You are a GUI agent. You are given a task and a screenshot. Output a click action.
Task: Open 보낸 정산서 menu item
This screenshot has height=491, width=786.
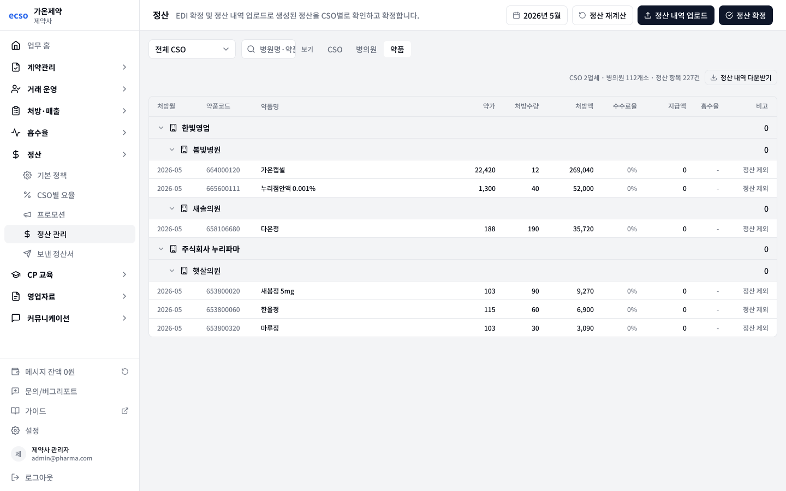[x=70, y=254]
